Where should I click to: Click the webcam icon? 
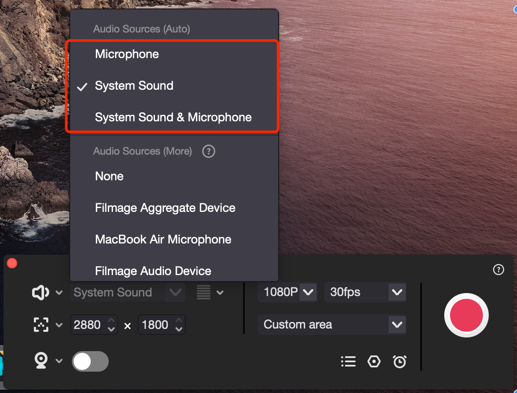coord(41,361)
